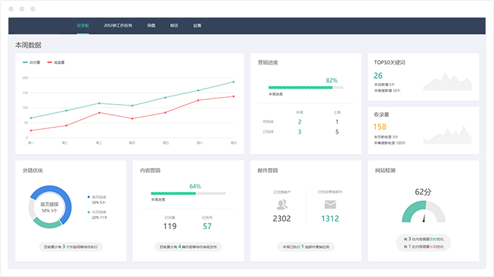Click the envelope icon above 1312
This screenshot has width=494, height=277.
[x=330, y=205]
